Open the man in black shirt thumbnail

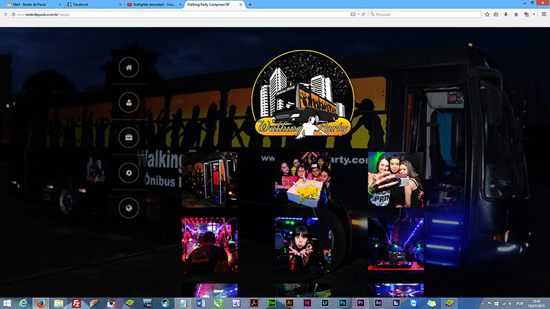point(210,245)
